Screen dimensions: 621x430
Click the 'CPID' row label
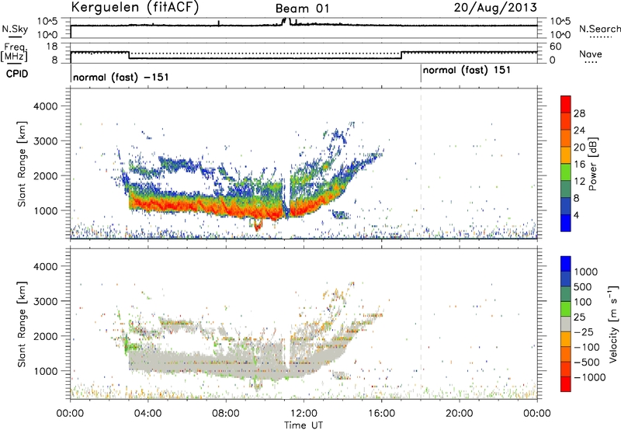pyautogui.click(x=17, y=74)
